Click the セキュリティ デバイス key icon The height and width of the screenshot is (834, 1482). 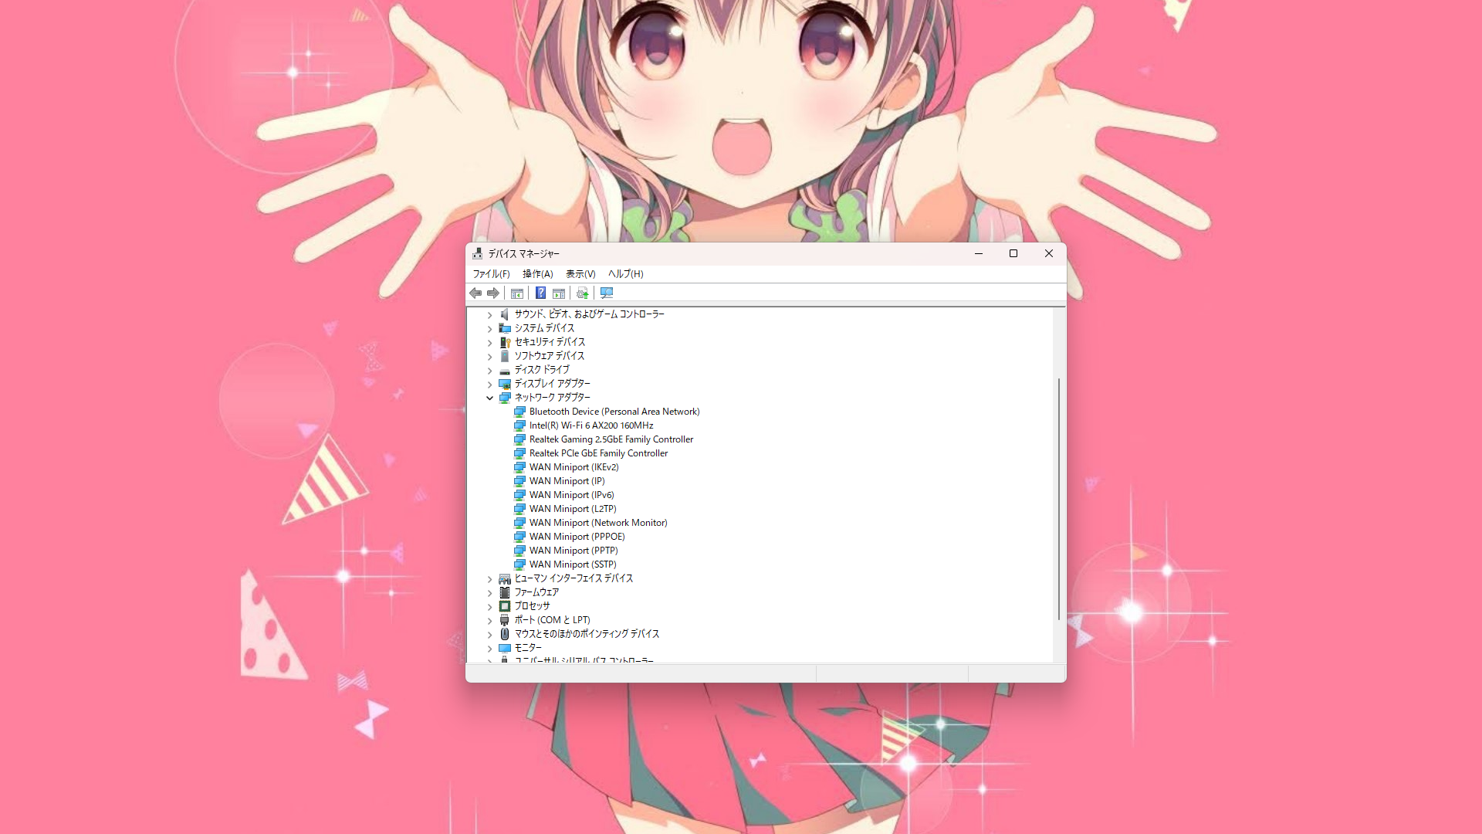(x=505, y=342)
